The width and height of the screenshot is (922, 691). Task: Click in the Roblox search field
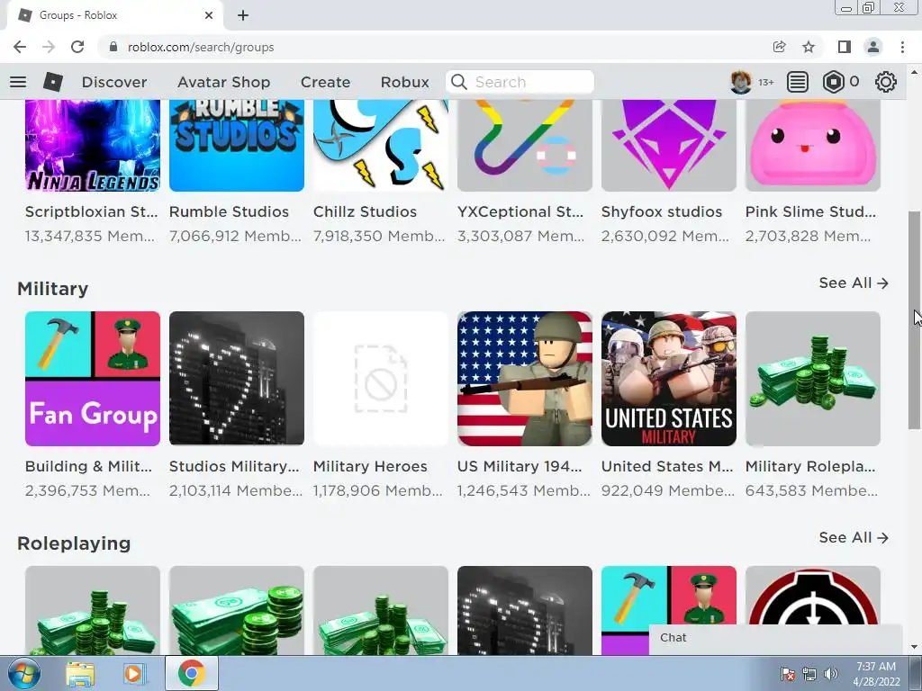(520, 82)
